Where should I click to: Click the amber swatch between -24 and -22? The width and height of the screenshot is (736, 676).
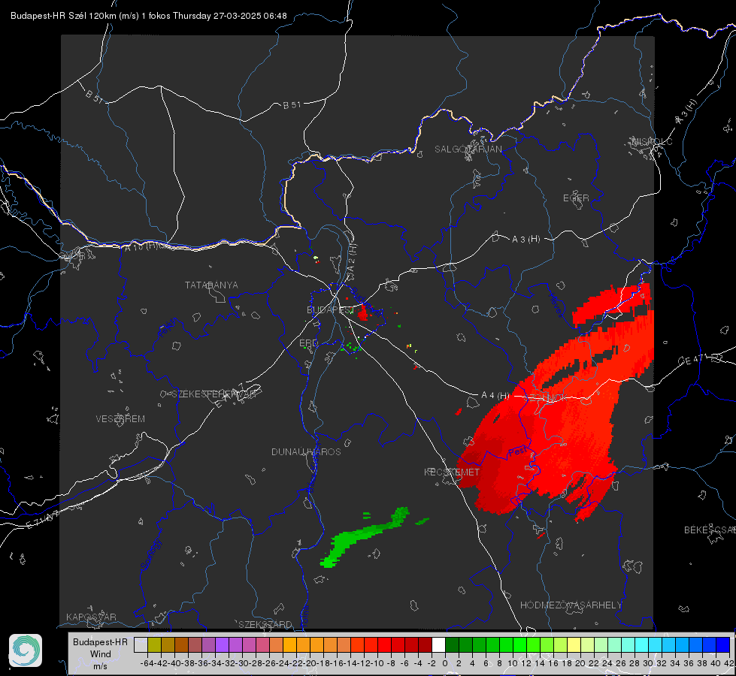coord(289,645)
